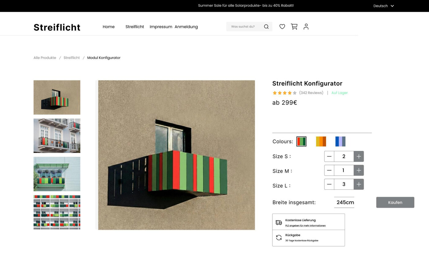Click the search magnifier icon
Image resolution: width=429 pixels, height=258 pixels.
click(x=266, y=27)
